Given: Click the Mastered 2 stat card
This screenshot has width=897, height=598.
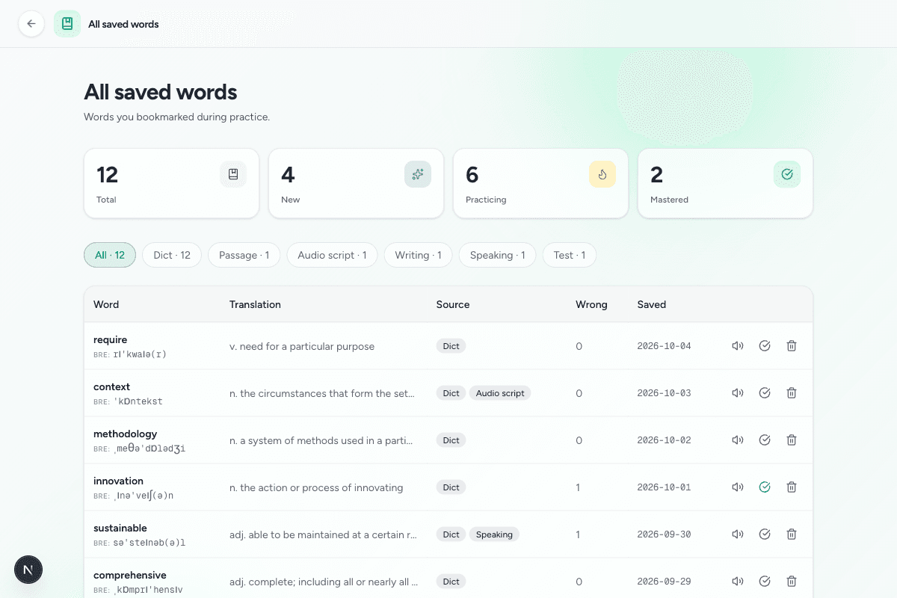Looking at the screenshot, I should pyautogui.click(x=725, y=183).
